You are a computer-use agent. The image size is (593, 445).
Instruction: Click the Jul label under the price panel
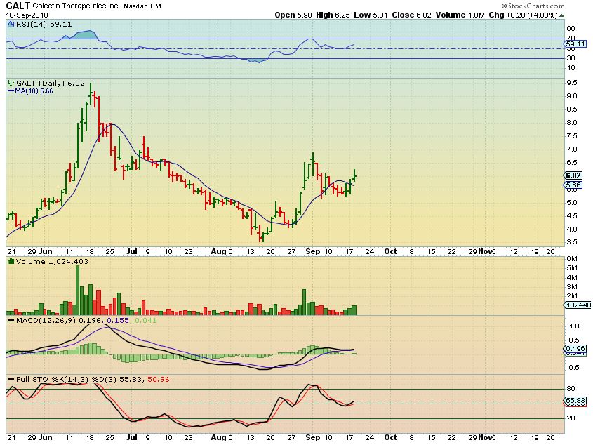point(132,252)
